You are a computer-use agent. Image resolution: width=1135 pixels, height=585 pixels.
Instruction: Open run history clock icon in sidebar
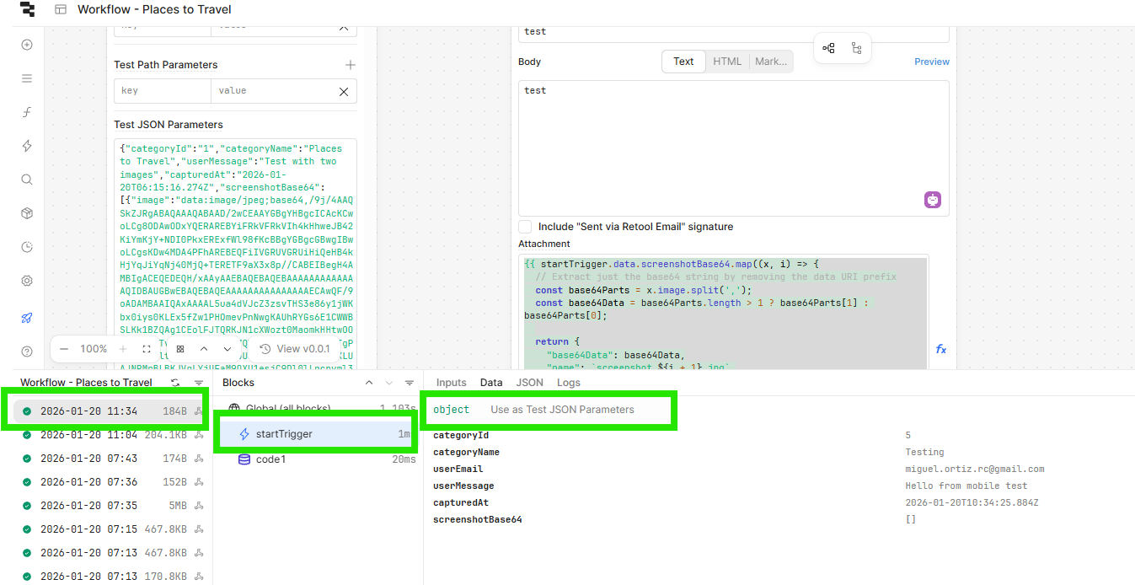pos(27,247)
